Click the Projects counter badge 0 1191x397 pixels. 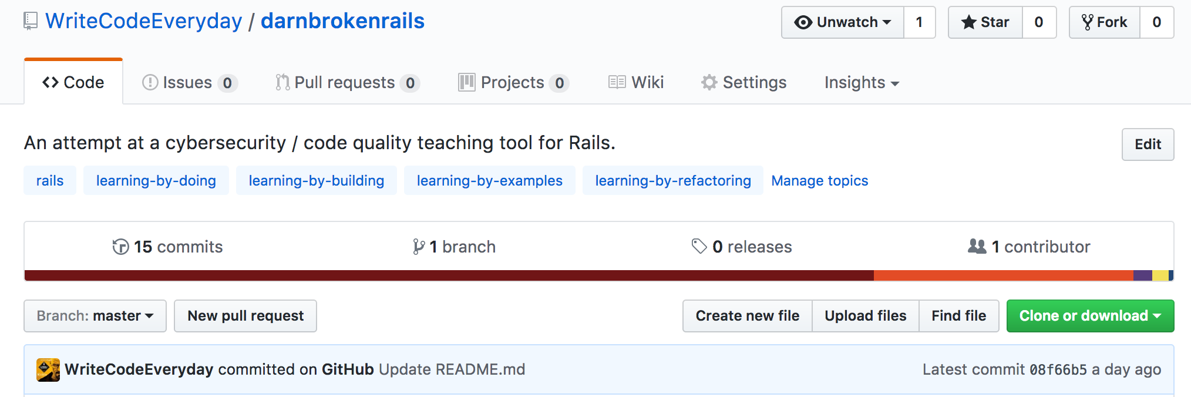click(x=560, y=83)
